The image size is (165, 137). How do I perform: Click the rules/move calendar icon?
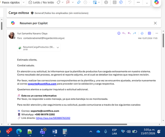coord(95,2)
